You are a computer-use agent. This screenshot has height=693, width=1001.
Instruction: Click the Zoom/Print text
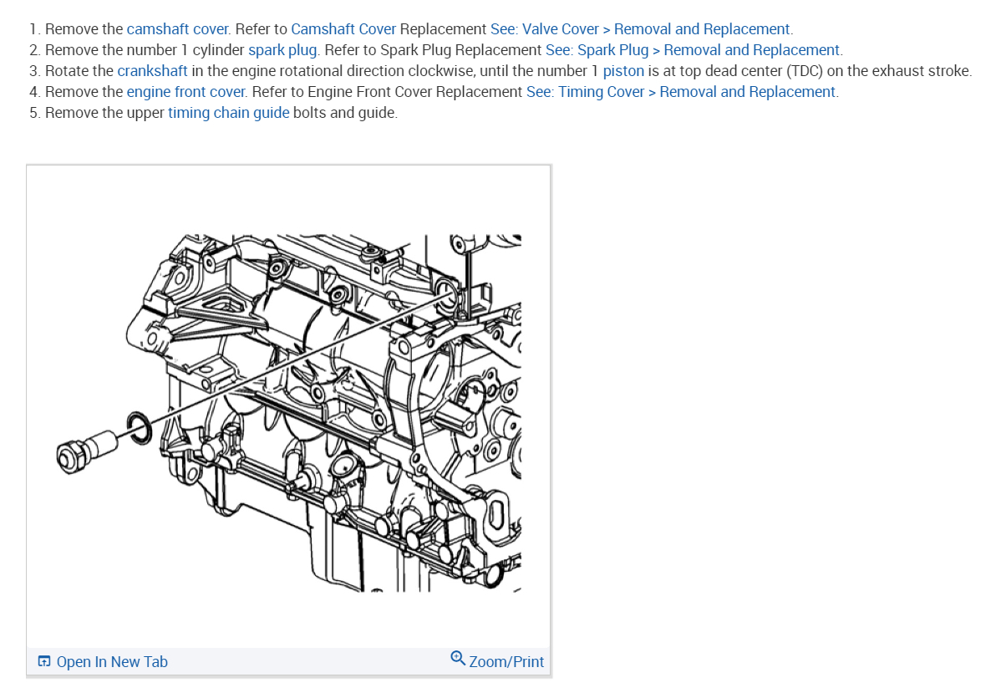point(506,662)
